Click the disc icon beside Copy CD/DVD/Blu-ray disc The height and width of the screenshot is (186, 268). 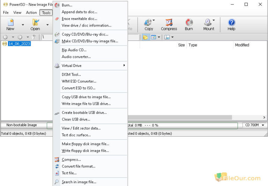57,34
